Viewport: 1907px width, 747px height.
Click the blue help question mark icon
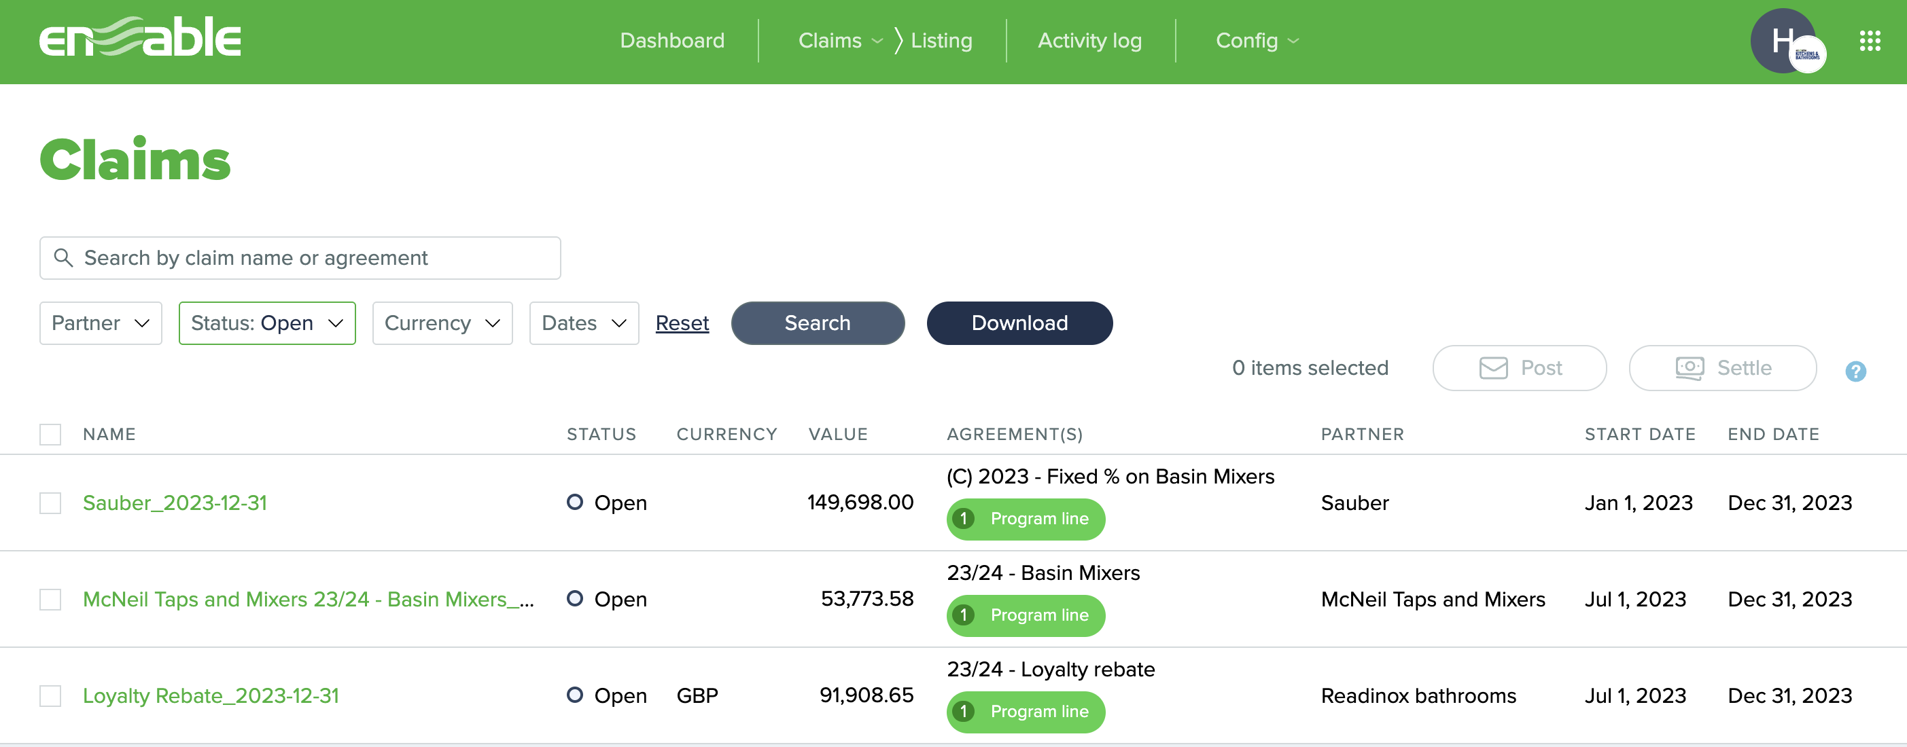click(1855, 371)
